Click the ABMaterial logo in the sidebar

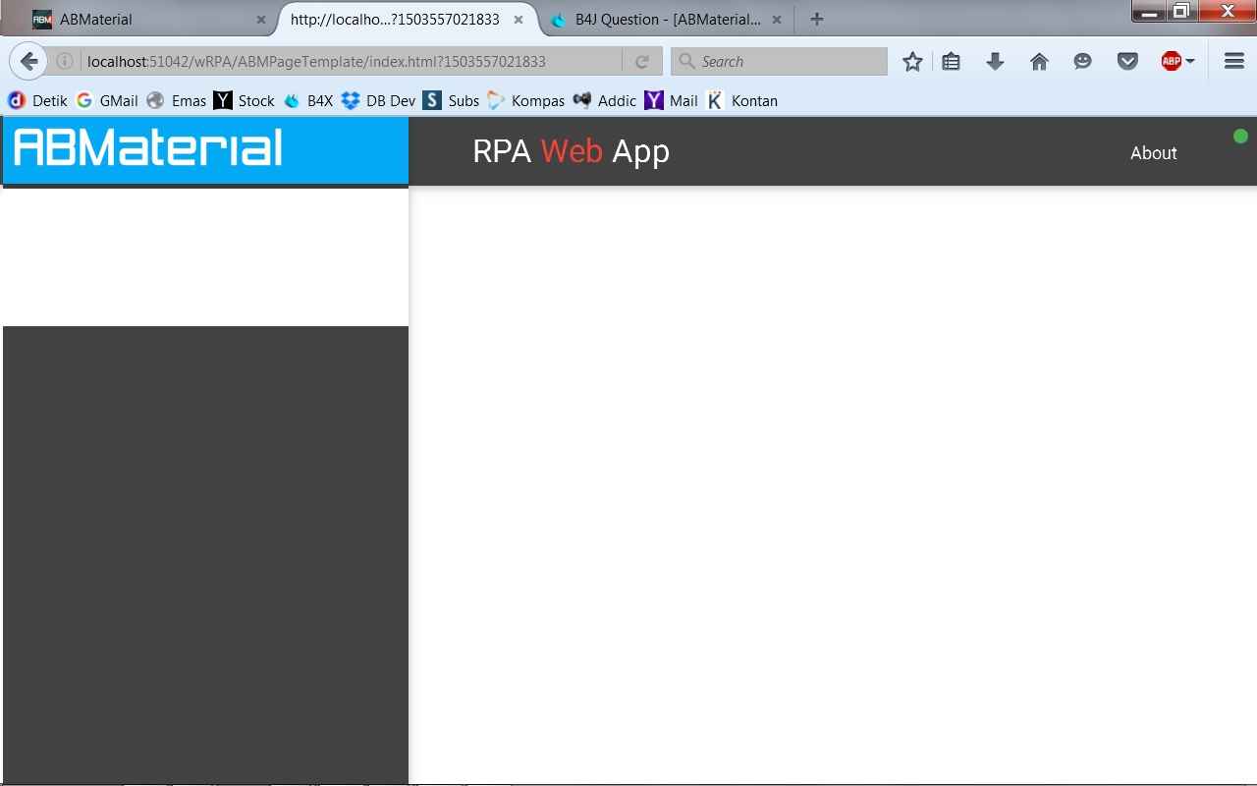click(148, 148)
